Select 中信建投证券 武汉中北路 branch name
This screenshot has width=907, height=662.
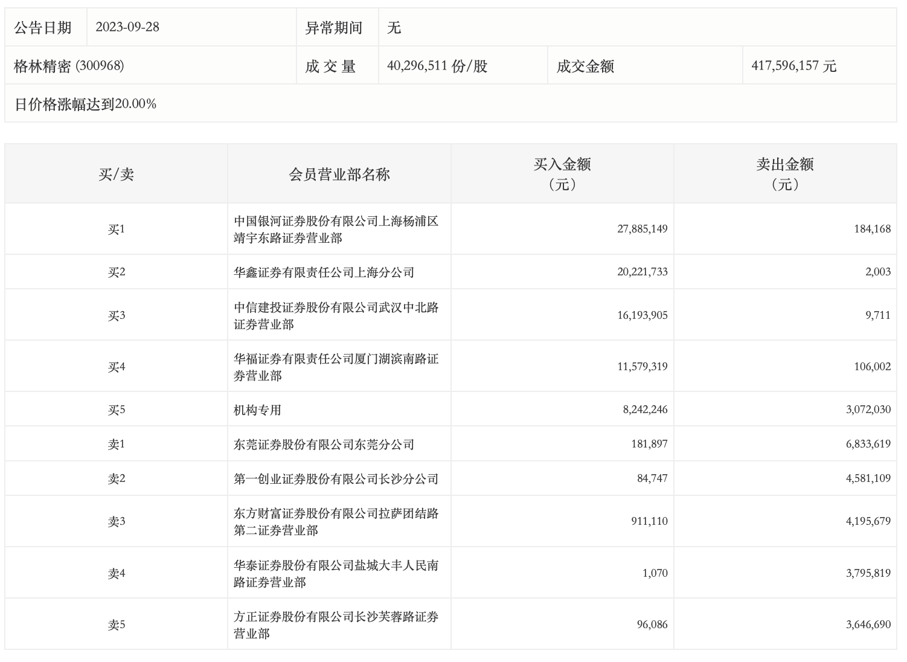pyautogui.click(x=336, y=316)
